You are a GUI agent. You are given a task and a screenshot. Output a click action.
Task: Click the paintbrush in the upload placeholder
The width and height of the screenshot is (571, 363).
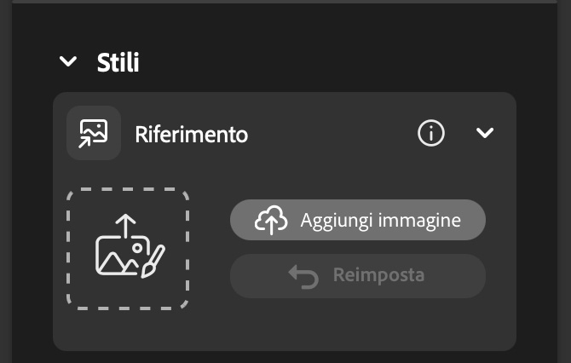(x=153, y=261)
